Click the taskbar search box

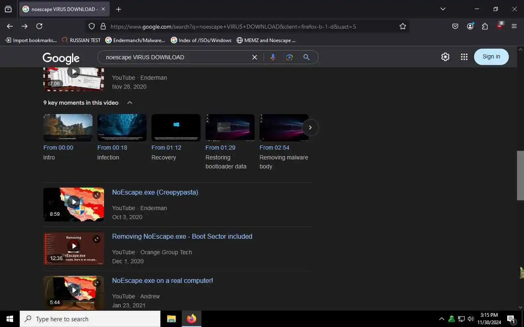(90, 319)
